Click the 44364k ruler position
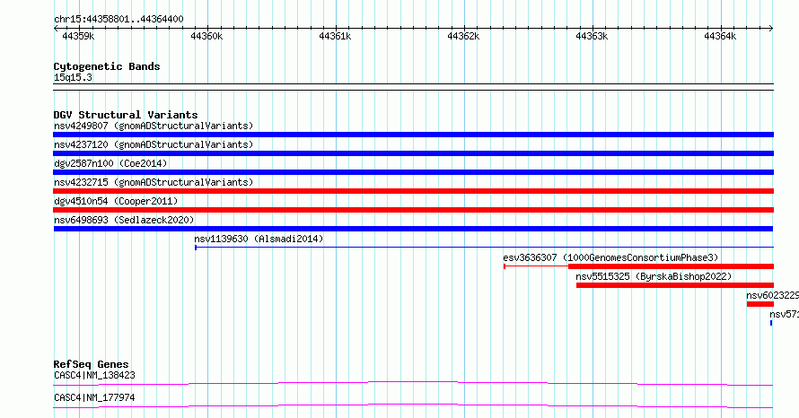The width and height of the screenshot is (799, 418). point(720,36)
